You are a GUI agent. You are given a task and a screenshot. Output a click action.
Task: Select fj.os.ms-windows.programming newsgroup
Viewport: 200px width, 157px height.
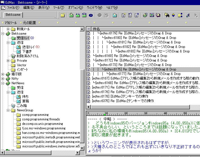(x=44, y=128)
